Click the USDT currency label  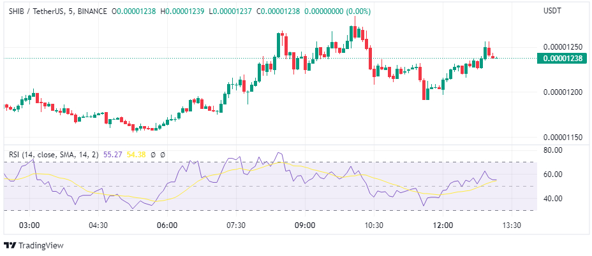coord(552,11)
